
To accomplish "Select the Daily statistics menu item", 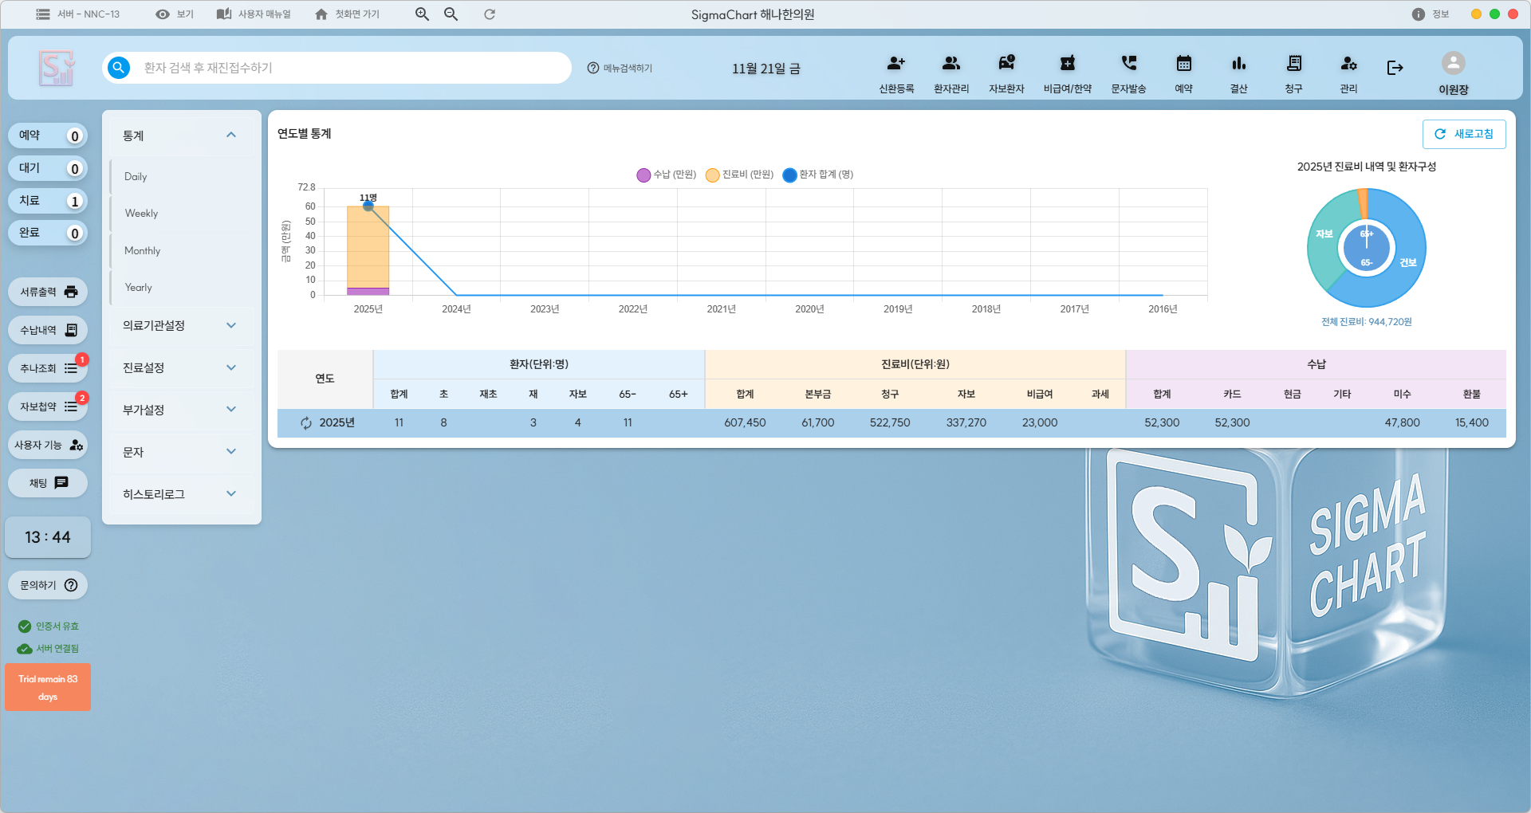I will 136,177.
